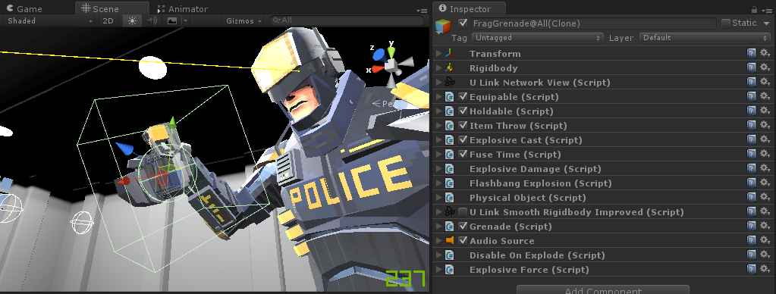Select the Inspector tab
This screenshot has height=294, width=776.
click(x=470, y=9)
